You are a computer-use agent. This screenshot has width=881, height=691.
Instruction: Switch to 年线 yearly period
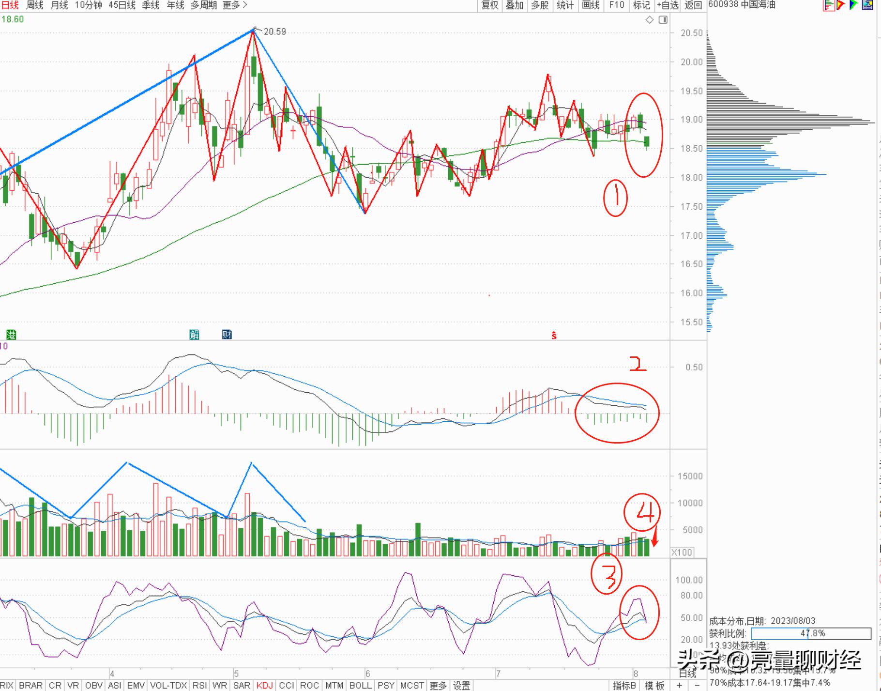(175, 5)
